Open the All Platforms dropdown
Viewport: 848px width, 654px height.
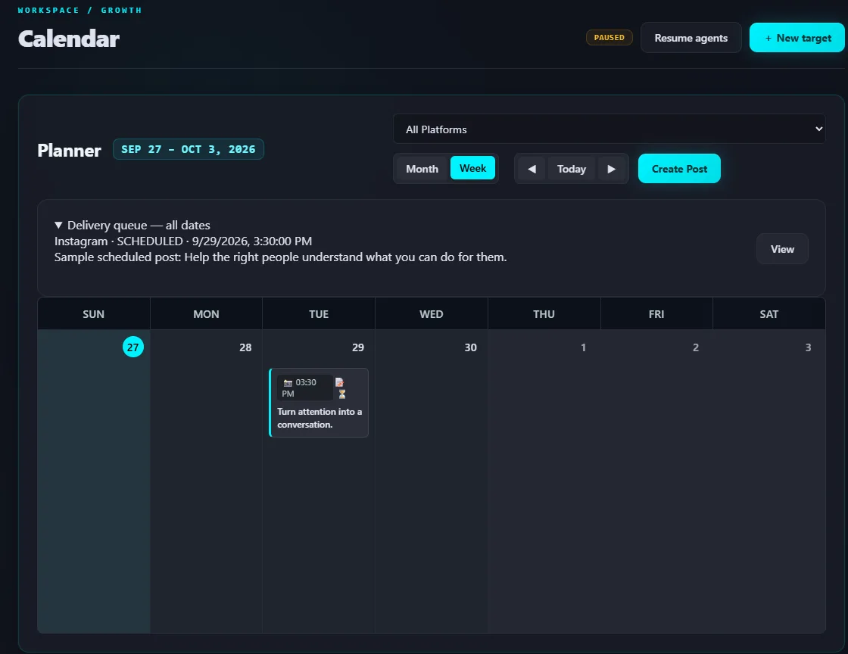(609, 129)
